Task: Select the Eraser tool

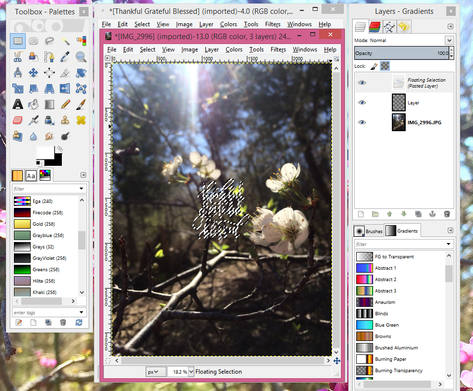Action: (18, 120)
